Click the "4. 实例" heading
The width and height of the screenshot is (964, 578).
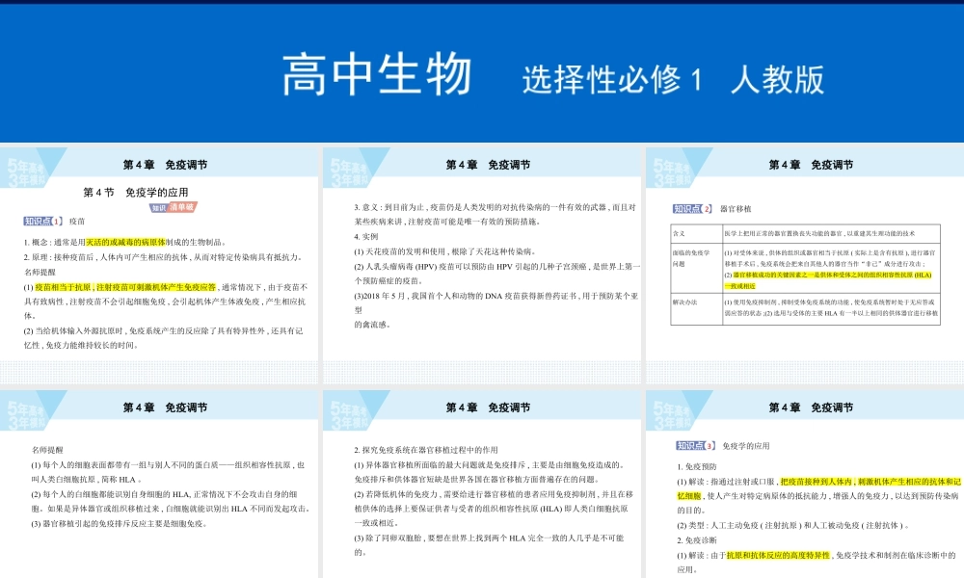click(365, 236)
